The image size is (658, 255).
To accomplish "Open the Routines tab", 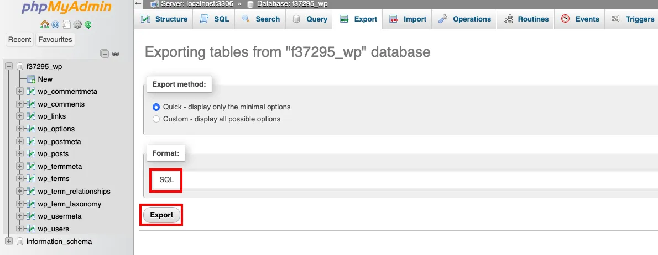I will 526,19.
